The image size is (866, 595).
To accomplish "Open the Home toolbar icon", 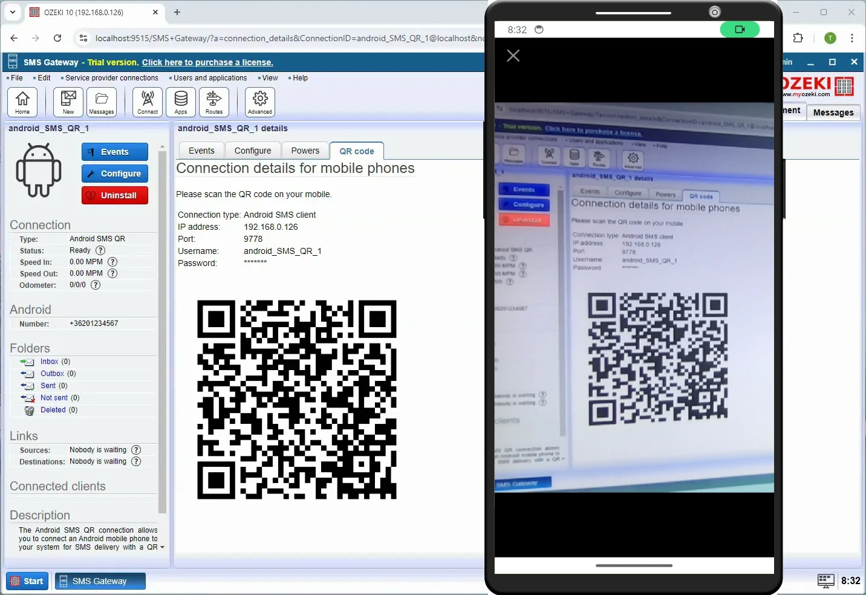I will tap(22, 102).
